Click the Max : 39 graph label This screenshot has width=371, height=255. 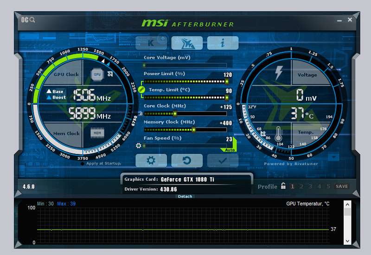(66, 204)
